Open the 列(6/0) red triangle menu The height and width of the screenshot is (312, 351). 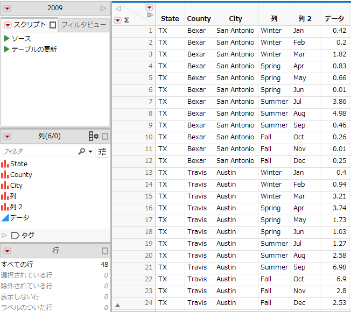(x=7, y=136)
